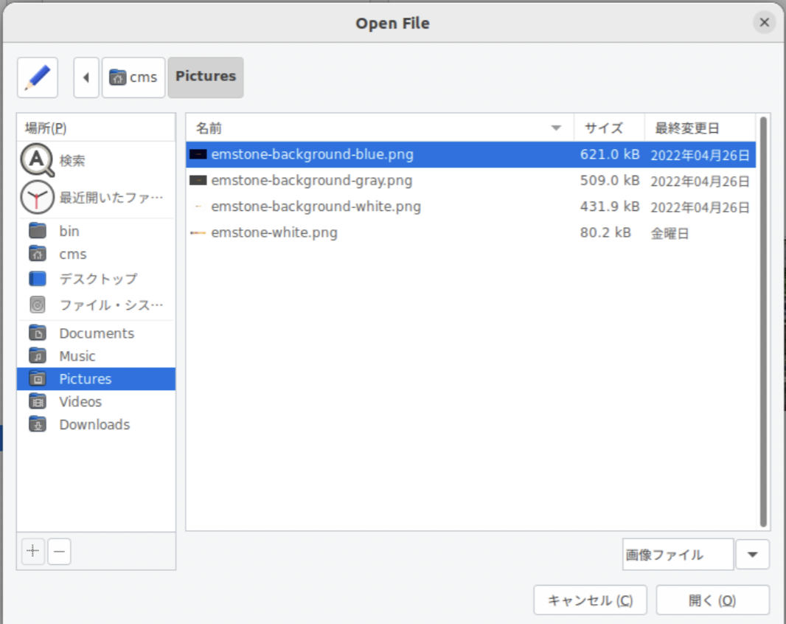The width and height of the screenshot is (786, 624).
Task: Select the emstone-white.png file
Action: (x=274, y=233)
